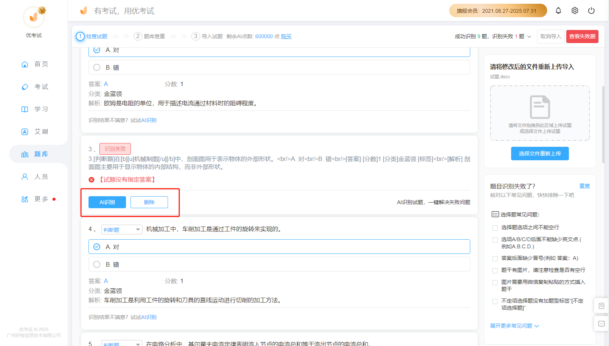
Task: Click 取消导入 button
Action: pos(550,36)
